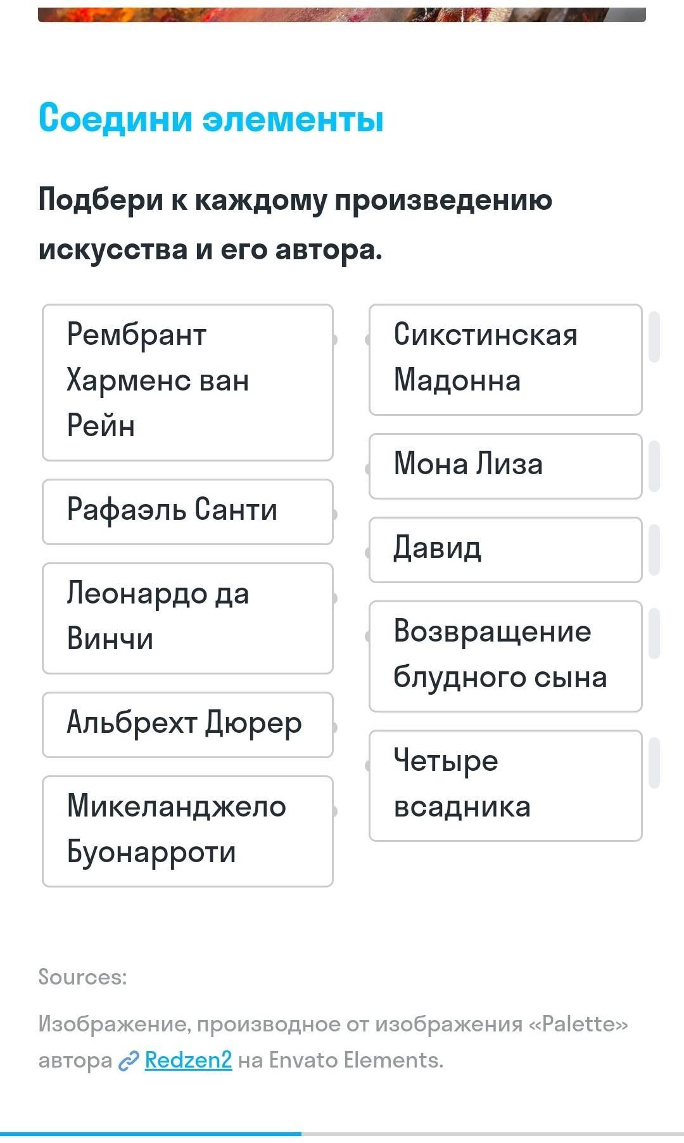The image size is (684, 1143).
Task: Click the connector dot on Давид
Action: [x=369, y=553]
